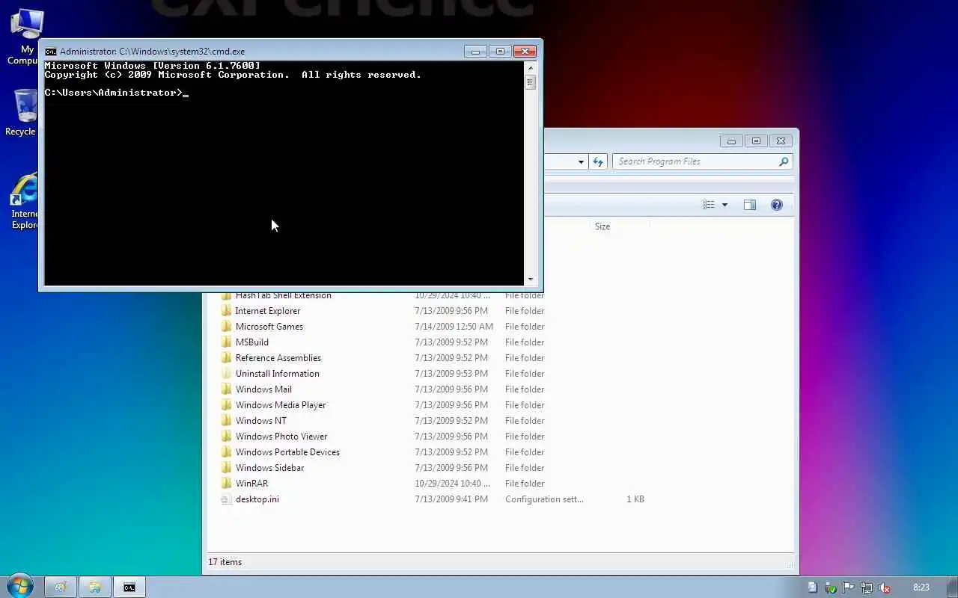The height and width of the screenshot is (598, 958).
Task: Click the muted volume icon in system tray
Action: pos(885,588)
